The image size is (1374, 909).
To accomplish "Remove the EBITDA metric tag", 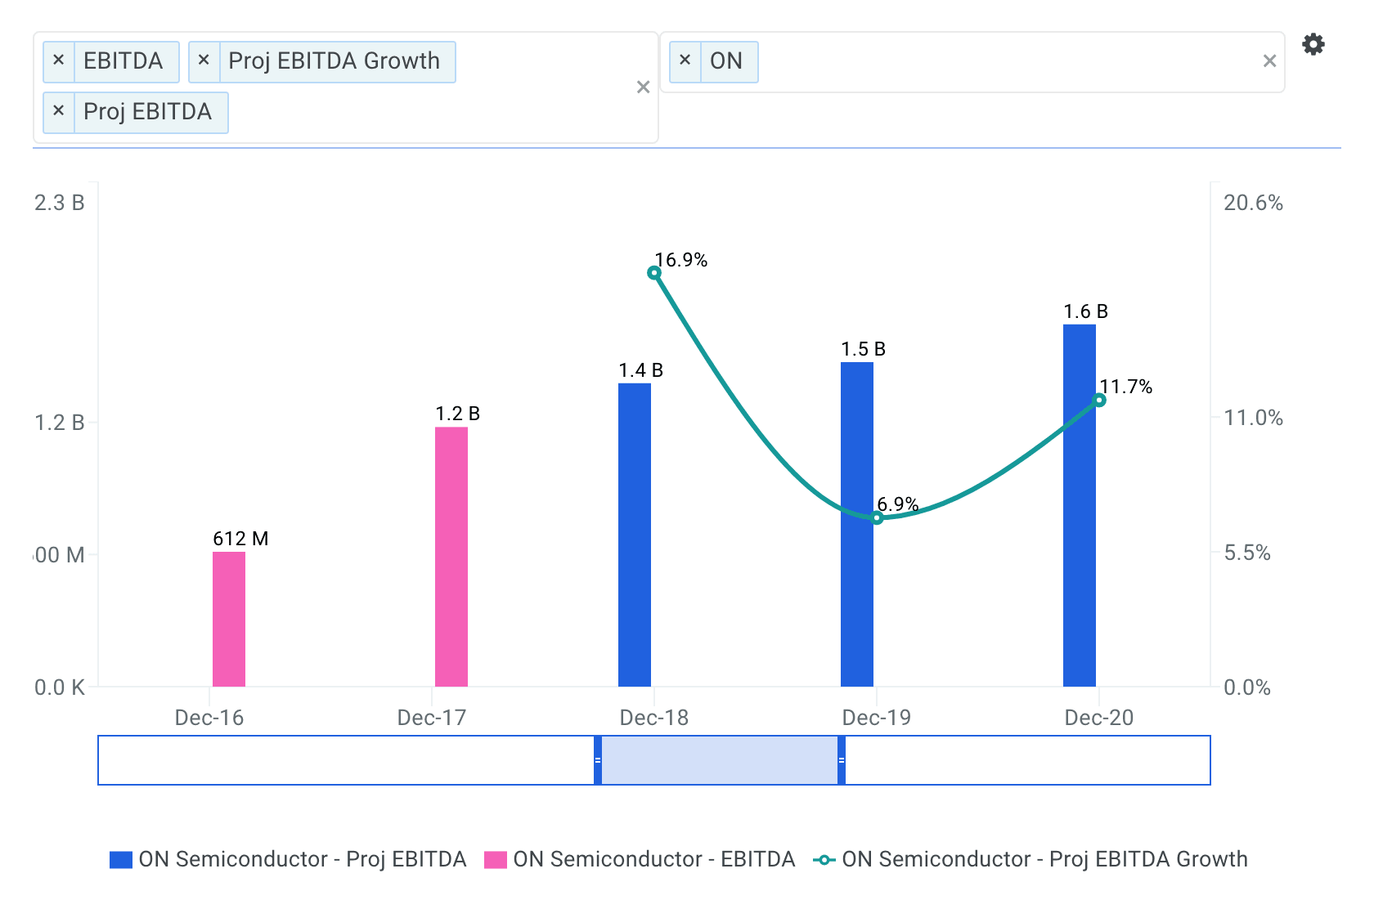I will click(x=58, y=60).
